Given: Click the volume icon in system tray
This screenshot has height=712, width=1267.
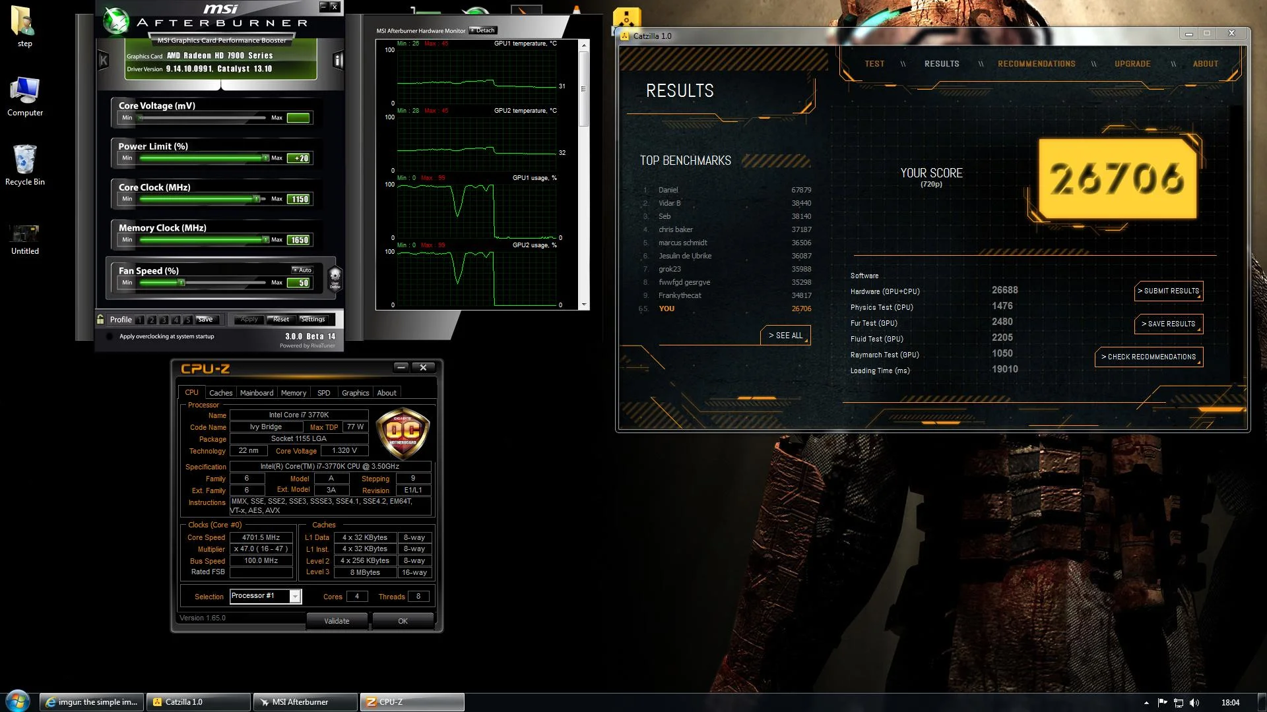Looking at the screenshot, I should pyautogui.click(x=1194, y=702).
